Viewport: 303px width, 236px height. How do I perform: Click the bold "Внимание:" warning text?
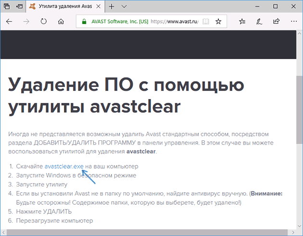tap(266, 194)
